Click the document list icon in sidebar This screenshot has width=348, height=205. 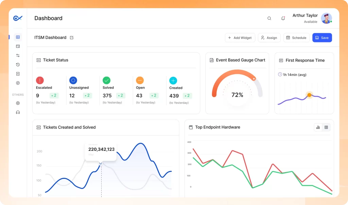18,74
